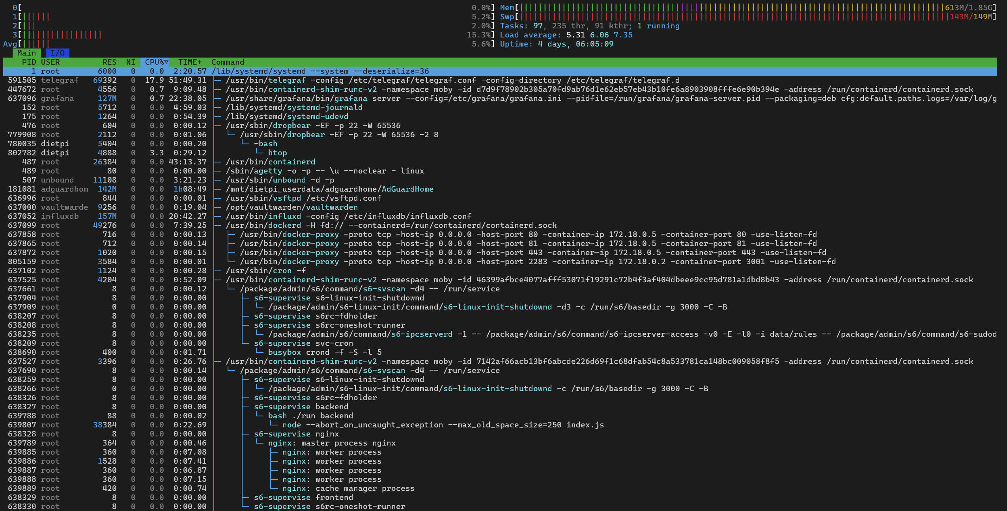Select the dropbear PID 476 row

pos(500,125)
